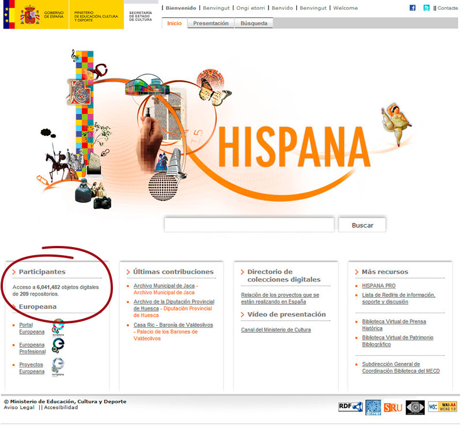Switch language to Ongi etorri

click(251, 8)
